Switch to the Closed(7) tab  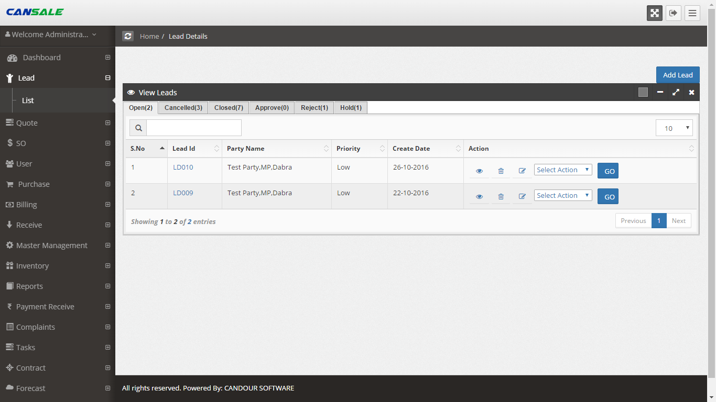click(x=229, y=108)
